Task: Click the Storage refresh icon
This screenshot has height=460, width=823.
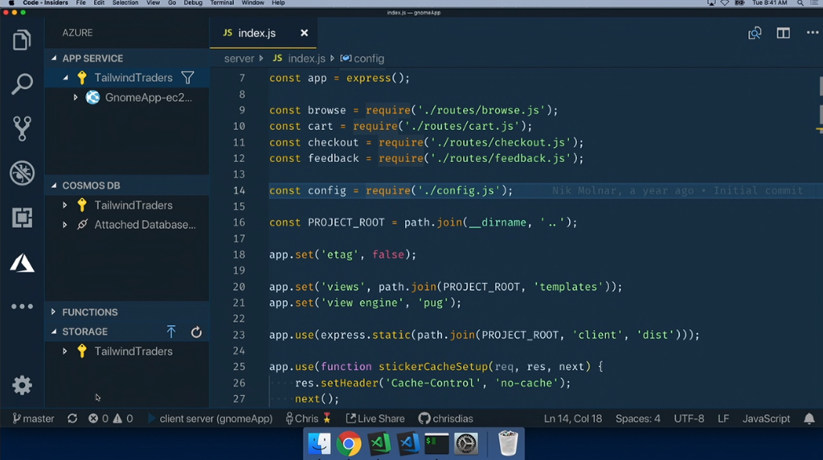Action: (x=196, y=332)
